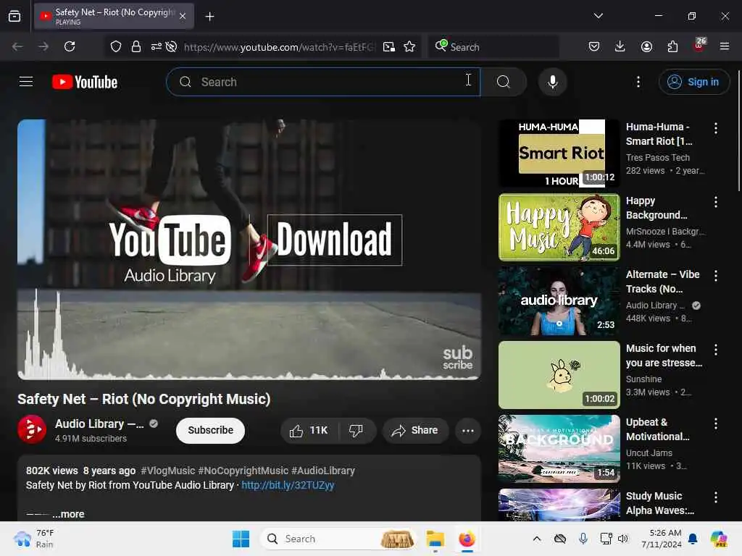Open the extensions puzzle icon
Image resolution: width=742 pixels, height=556 pixels.
tap(672, 46)
